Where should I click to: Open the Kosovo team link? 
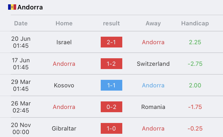pyautogui.click(x=64, y=85)
